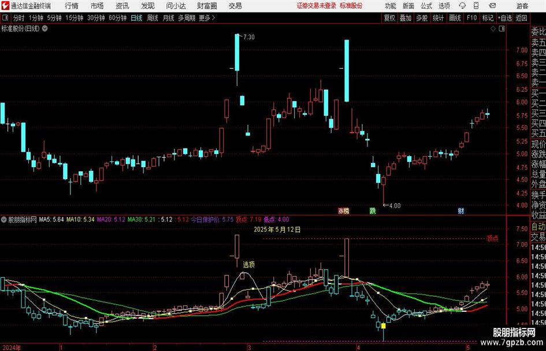Click the yellow signal square on indicator chart
546x351 pixels.
point(384,326)
